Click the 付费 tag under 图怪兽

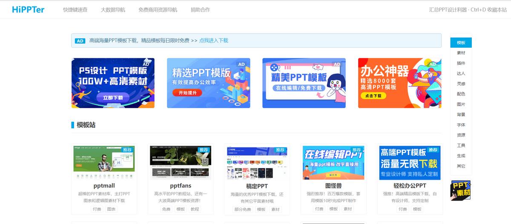click(x=319, y=209)
